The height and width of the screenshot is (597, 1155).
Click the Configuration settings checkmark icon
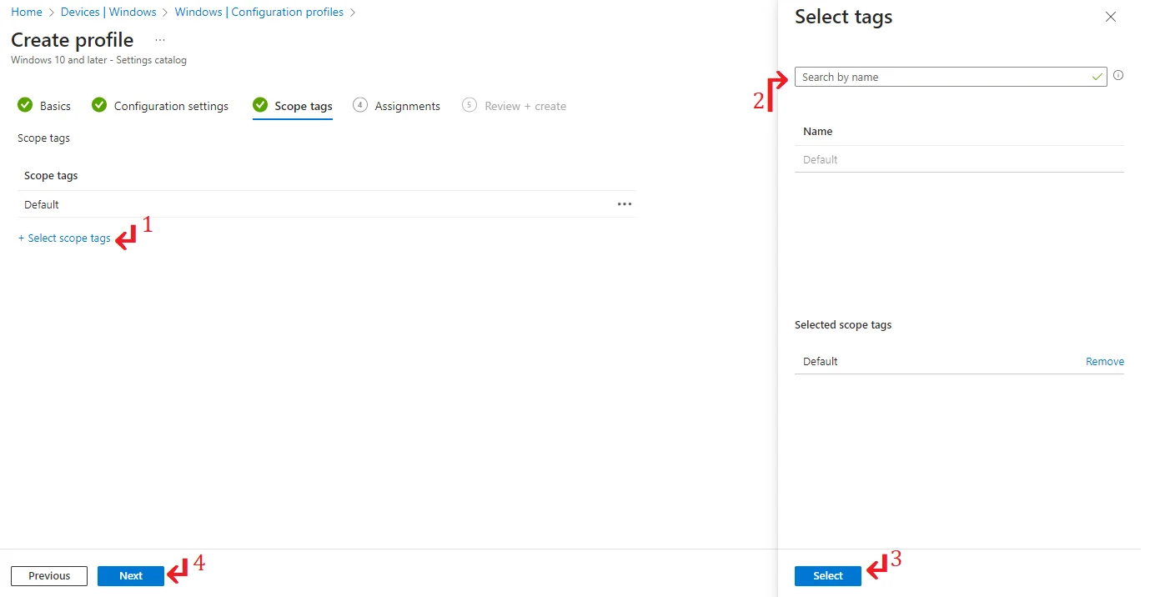coord(99,105)
